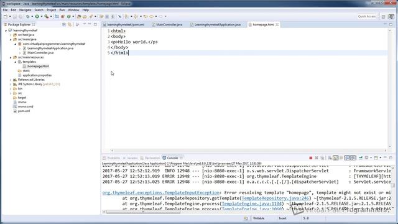The image size is (398, 224).
Task: Maximize the Console view
Action: tap(391, 158)
